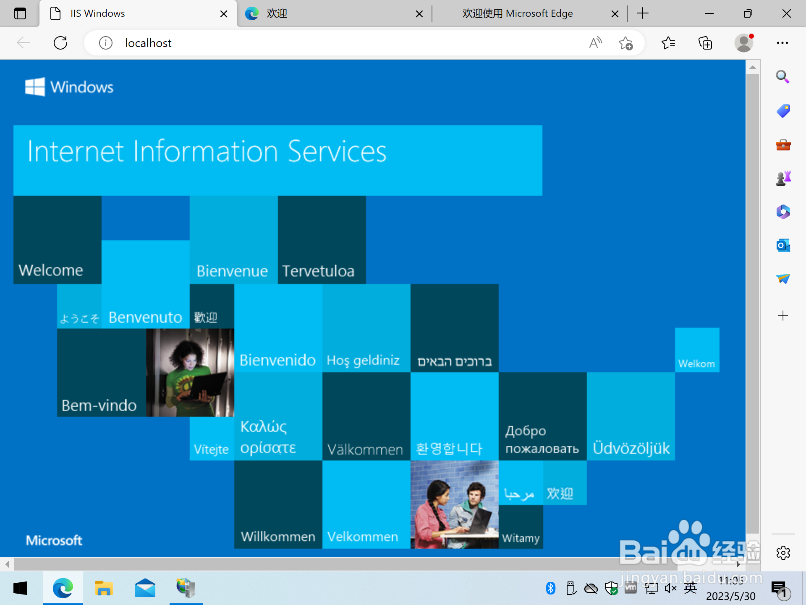
Task: Click the Добро пожаловать tile
Action: click(543, 416)
